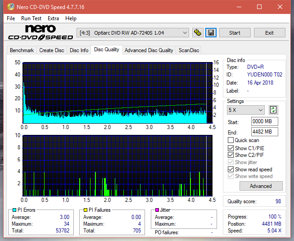Toggle the Quick scan checkbox
This screenshot has height=241, width=294.
[231, 140]
